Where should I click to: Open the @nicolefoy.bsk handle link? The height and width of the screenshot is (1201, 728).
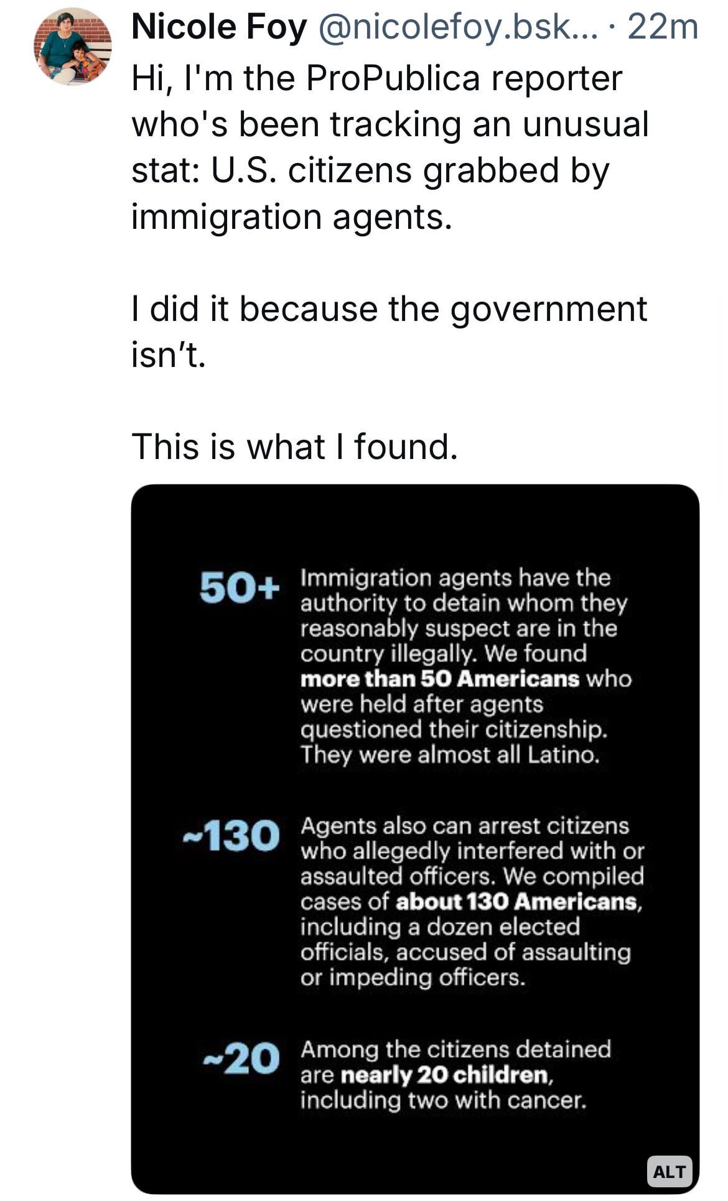click(457, 27)
